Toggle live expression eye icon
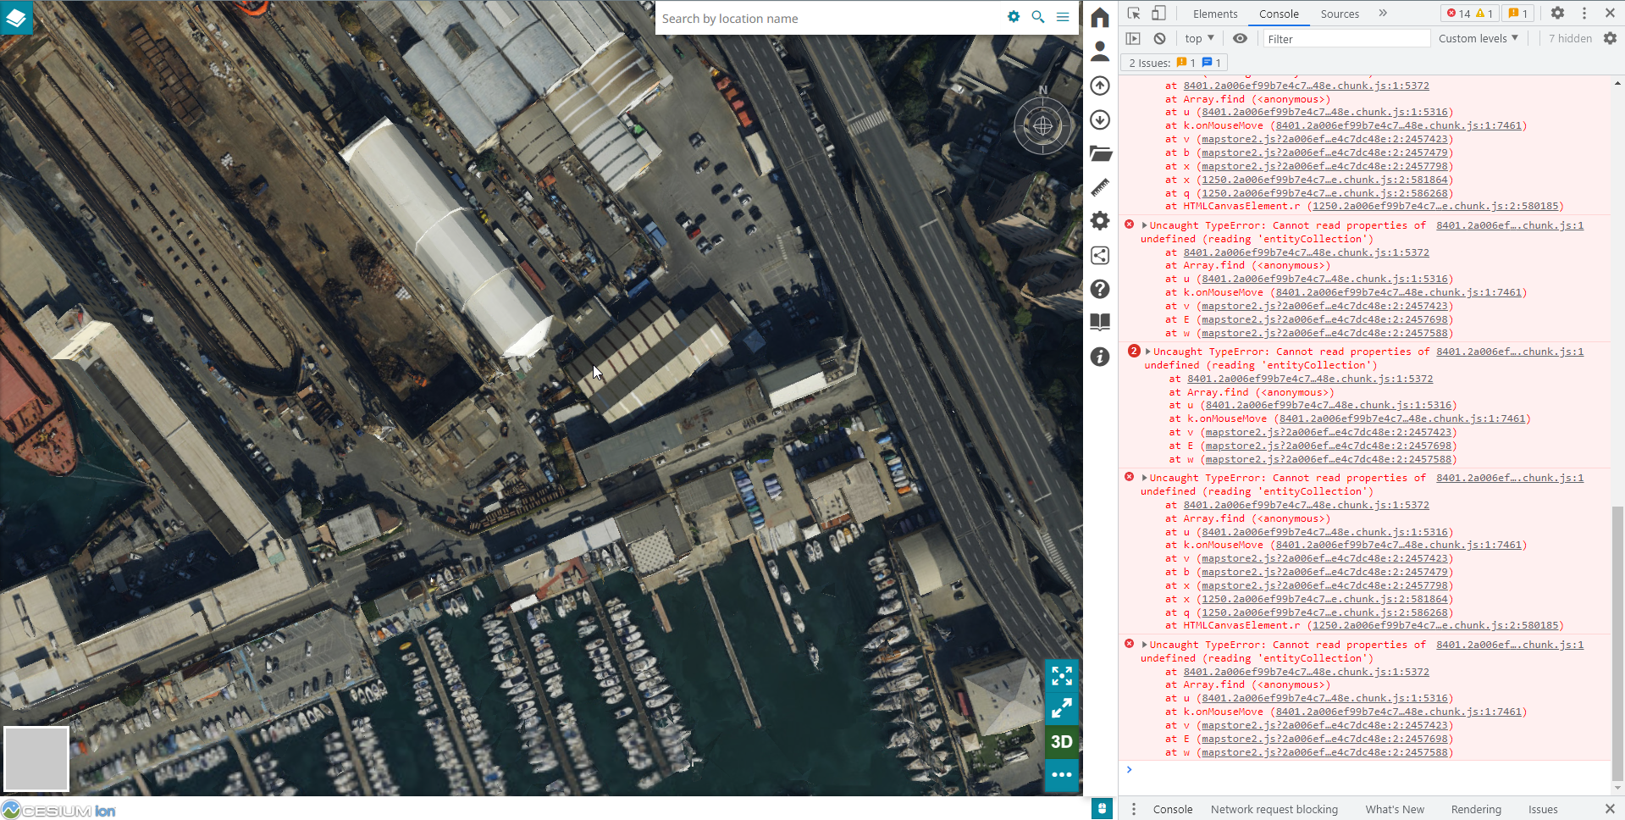This screenshot has height=820, width=1625. (1240, 38)
